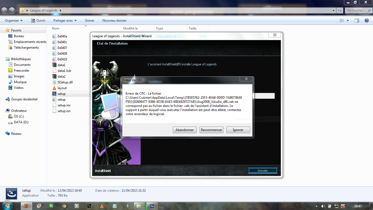The width and height of the screenshot is (373, 210).
Task: Select Groupe résidentiel in the sidebar
Action: [24, 99]
